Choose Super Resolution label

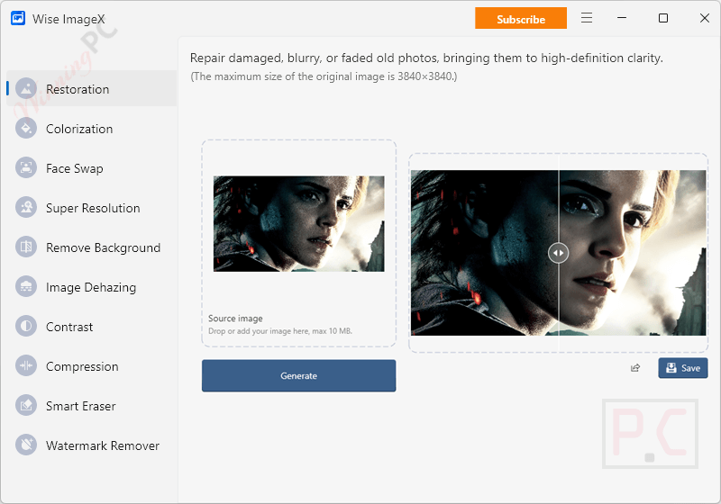93,209
